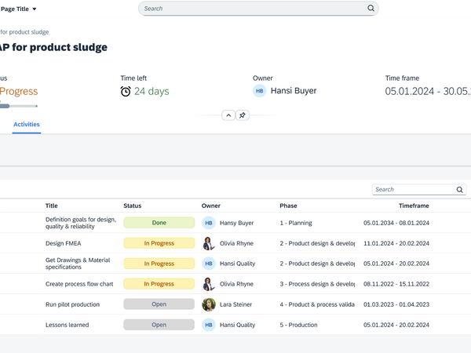Click the HB owner avatar in header
The width and height of the screenshot is (471, 353).
[259, 91]
